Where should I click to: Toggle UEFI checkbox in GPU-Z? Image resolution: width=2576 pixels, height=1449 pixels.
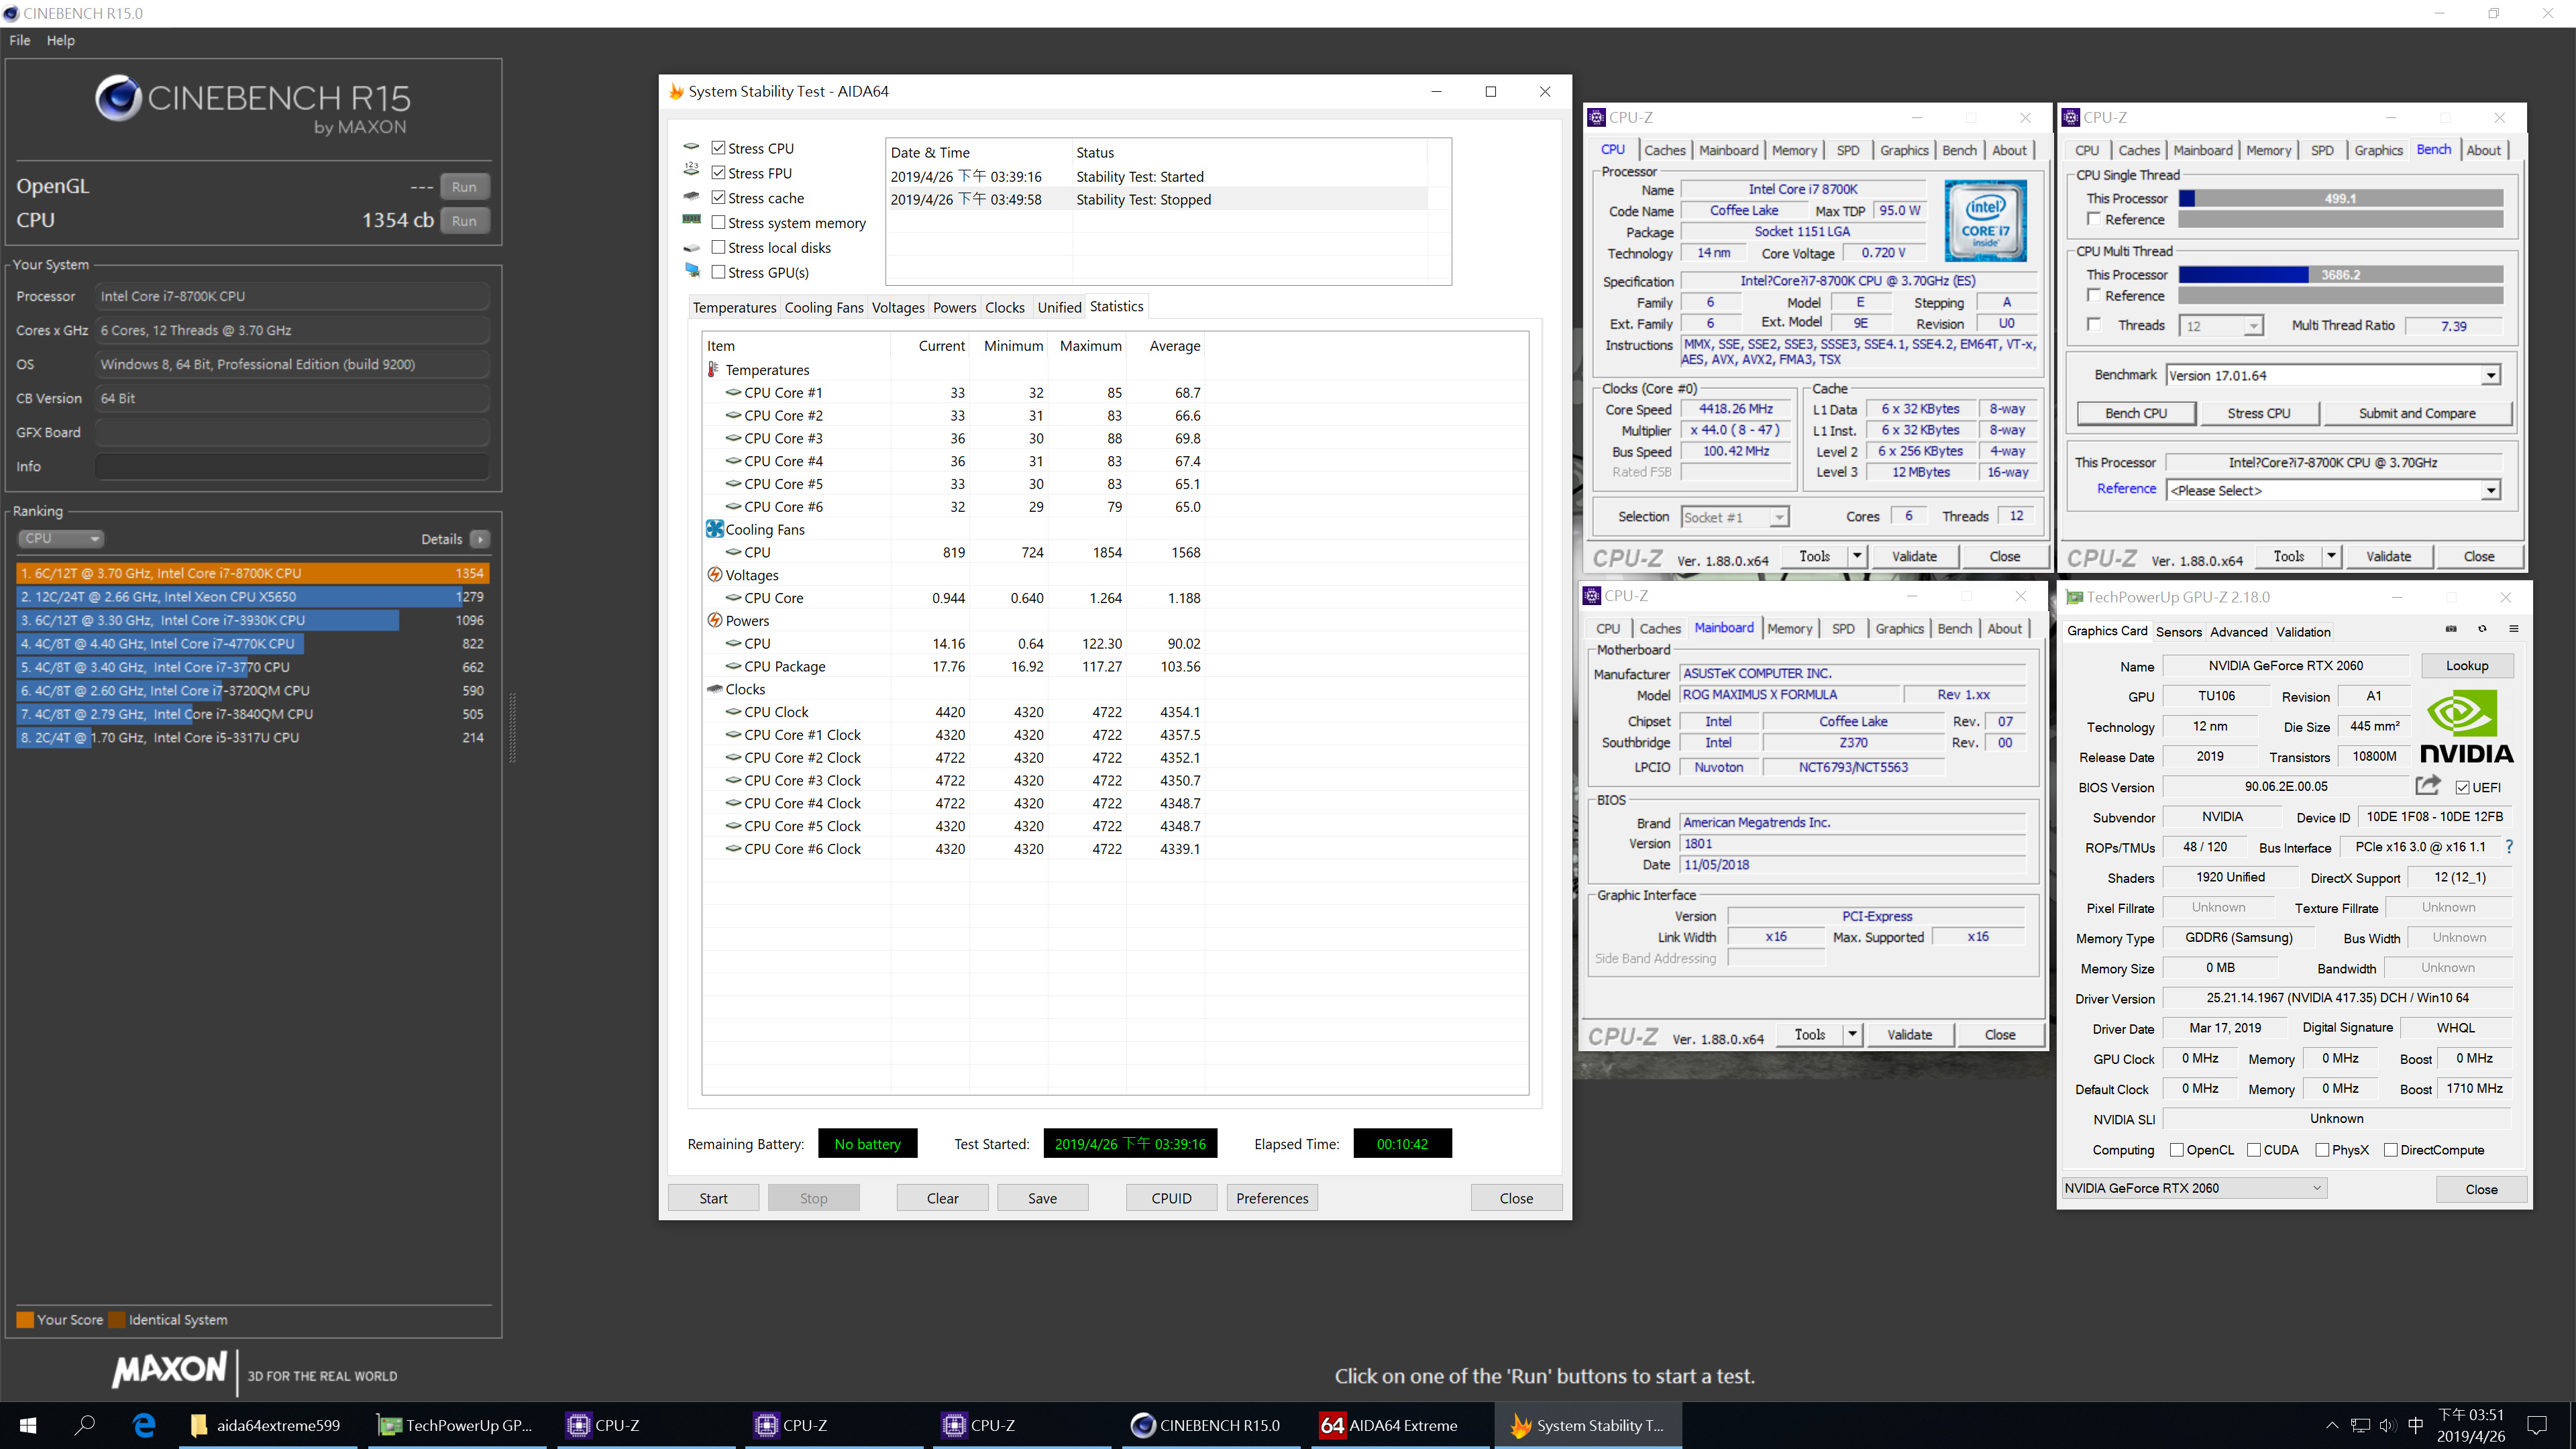pos(2462,787)
